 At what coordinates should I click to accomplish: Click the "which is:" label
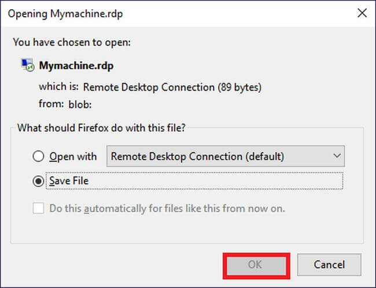point(58,87)
